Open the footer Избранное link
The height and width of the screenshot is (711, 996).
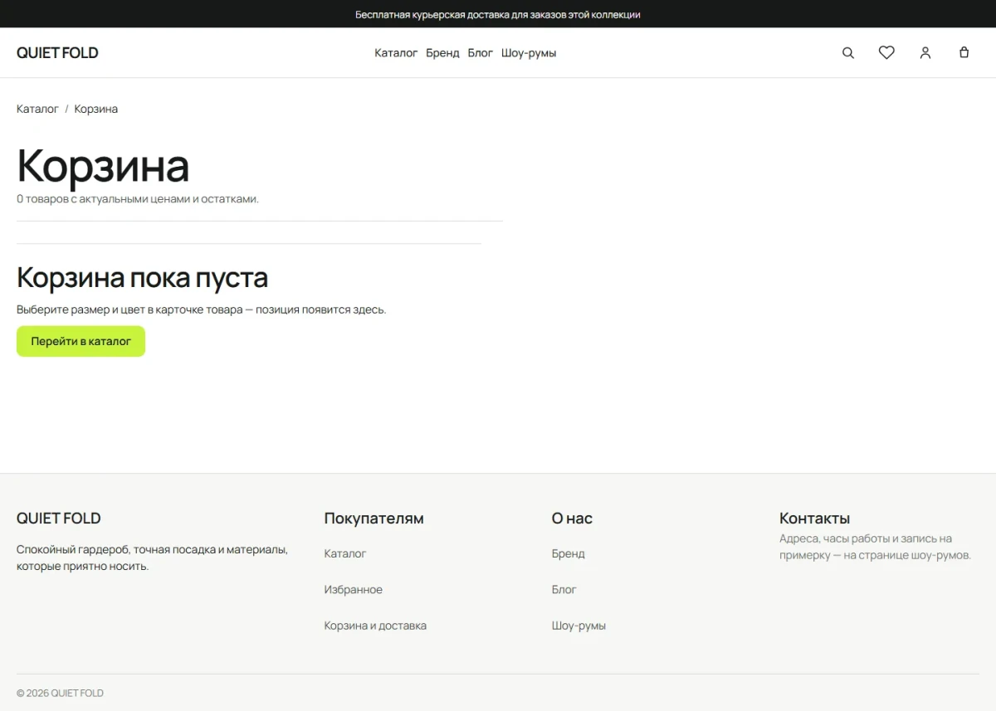click(x=354, y=590)
